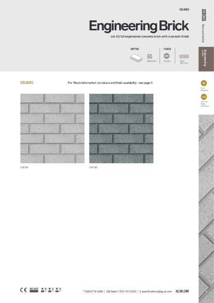Image resolution: width=214 pixels, height=303 pixels.
Task: Click the 'fine cast brick' vertical text
Action: tap(203, 33)
